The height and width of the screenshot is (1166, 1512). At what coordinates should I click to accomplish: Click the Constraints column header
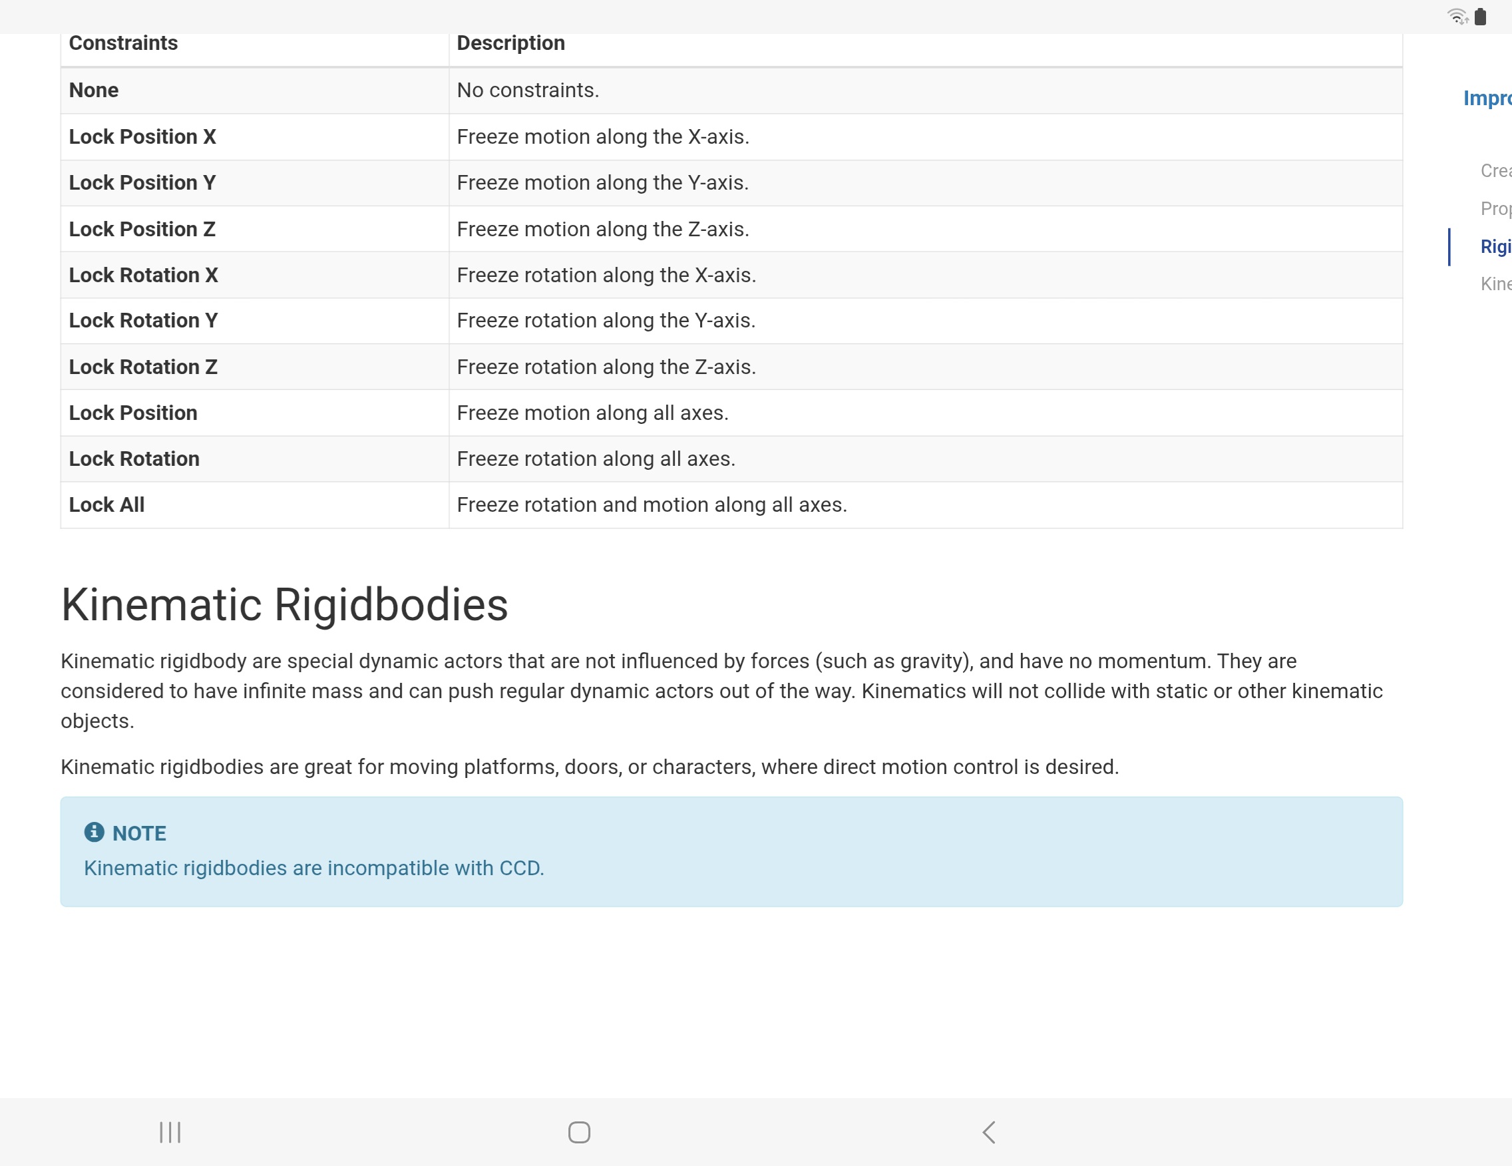click(123, 44)
